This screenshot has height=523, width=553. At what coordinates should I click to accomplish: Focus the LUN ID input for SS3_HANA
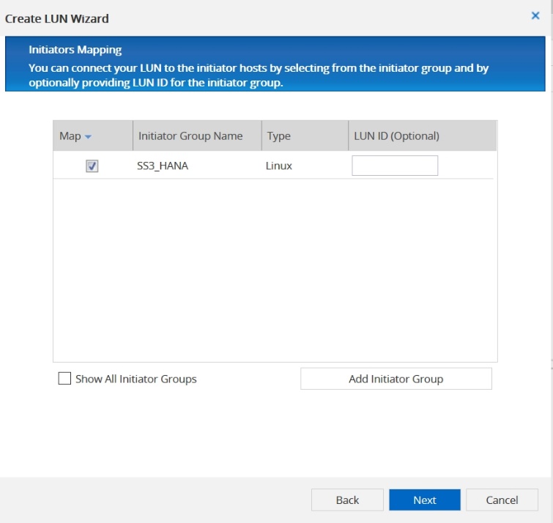[395, 166]
